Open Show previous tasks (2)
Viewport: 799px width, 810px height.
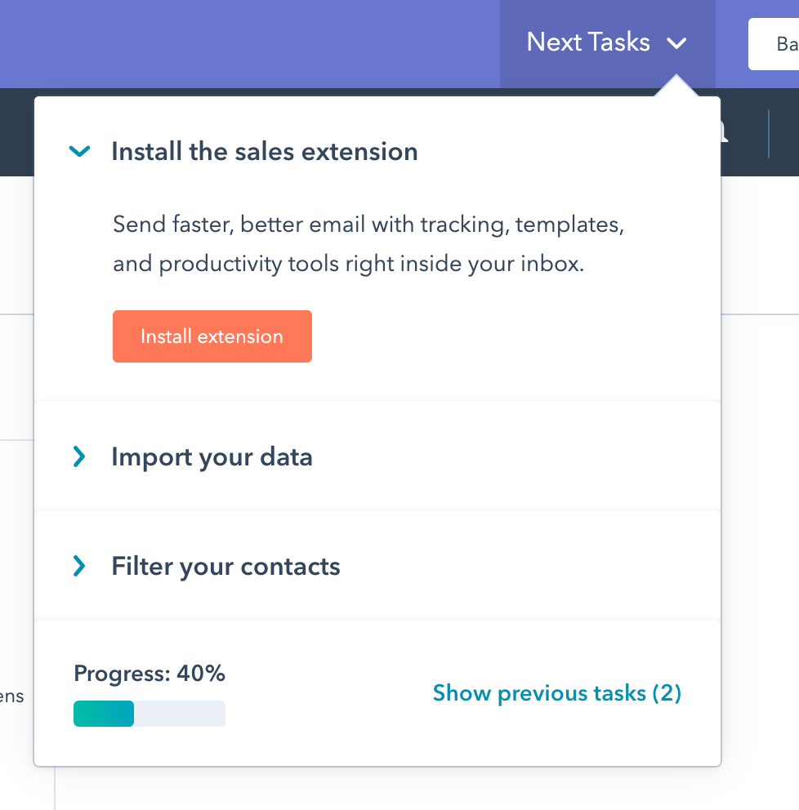pos(556,692)
